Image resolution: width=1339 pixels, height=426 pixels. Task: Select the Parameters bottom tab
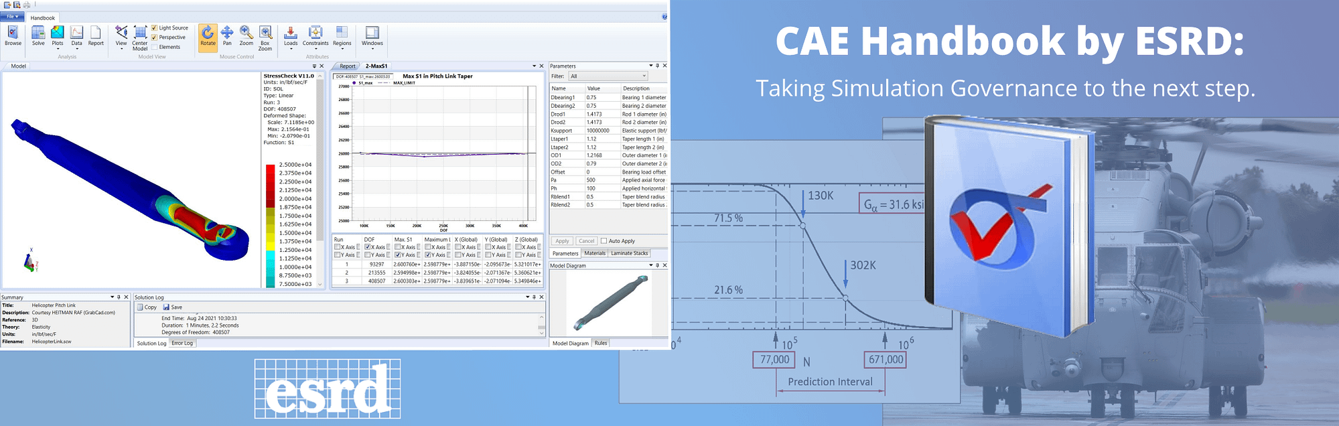pos(565,253)
